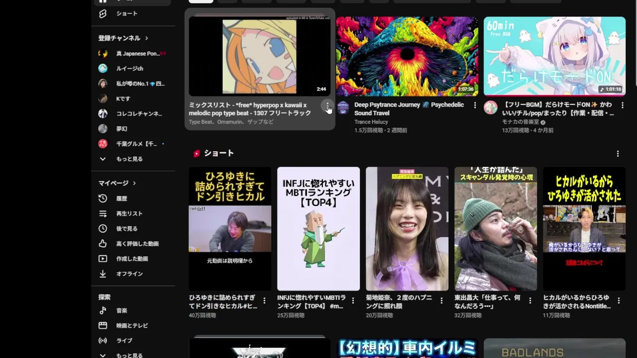Open the 再生リスト playlist icon
Screen dimensions: 637x358
click(x=103, y=213)
